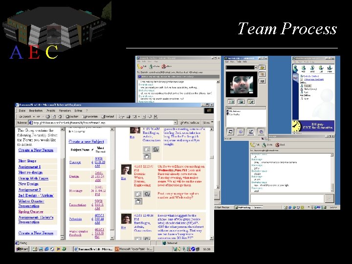Open Verlauf history in IE toolbar
352x264 pixels.
(108, 117)
